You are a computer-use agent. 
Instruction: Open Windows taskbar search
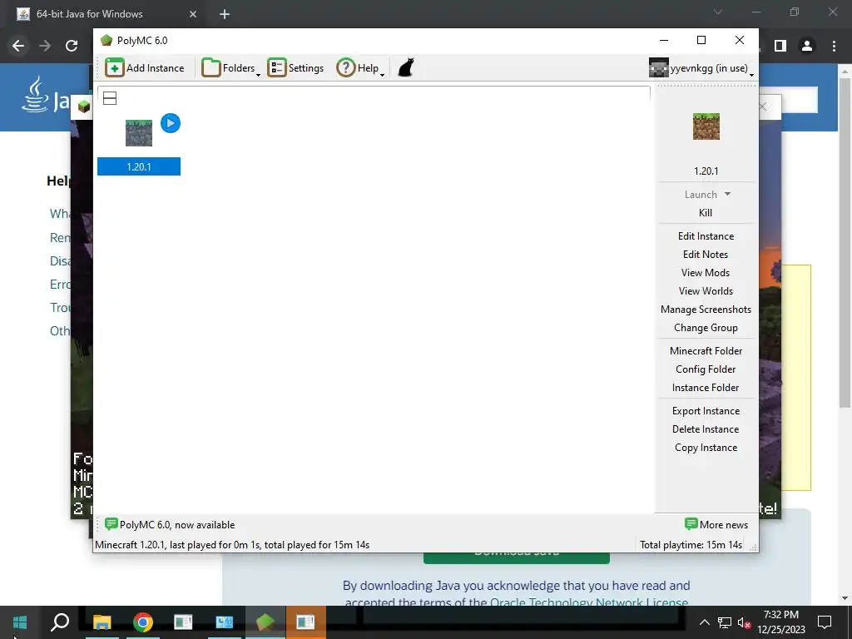tap(60, 622)
